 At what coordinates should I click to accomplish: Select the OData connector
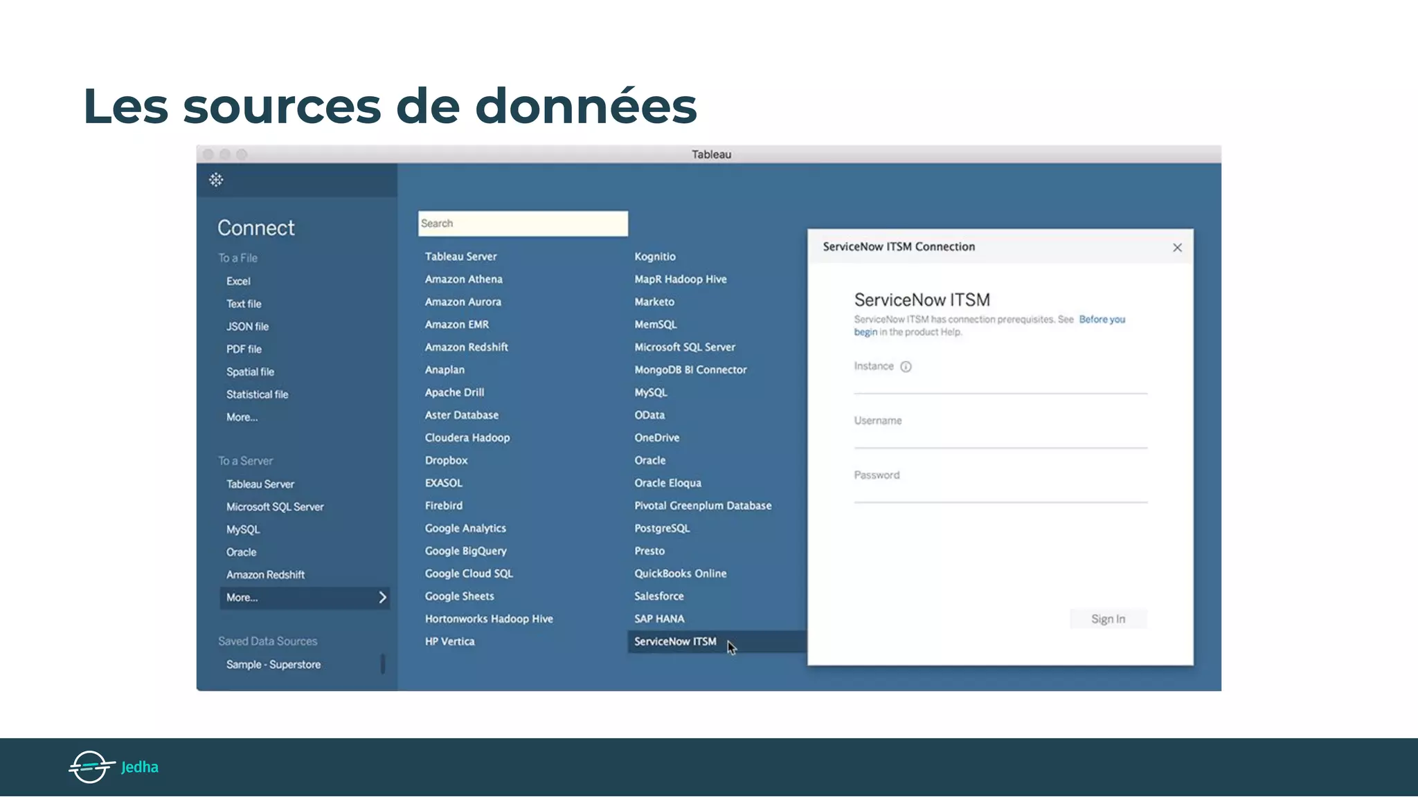[x=649, y=415]
